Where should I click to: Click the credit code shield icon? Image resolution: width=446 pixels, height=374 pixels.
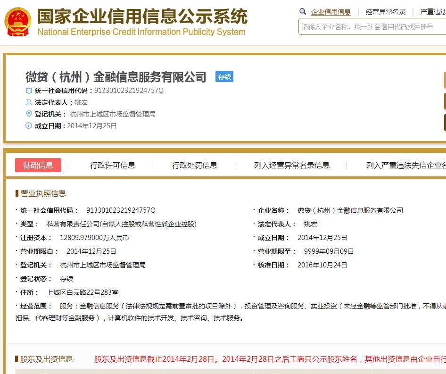click(29, 91)
